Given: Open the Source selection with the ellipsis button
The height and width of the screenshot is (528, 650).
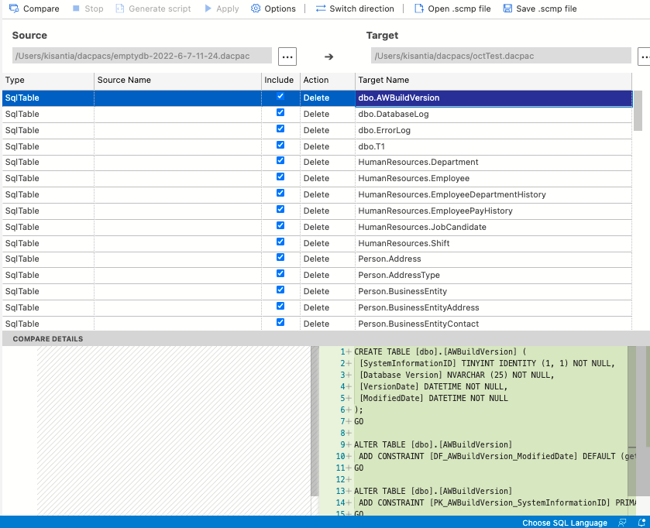Looking at the screenshot, I should coord(287,56).
